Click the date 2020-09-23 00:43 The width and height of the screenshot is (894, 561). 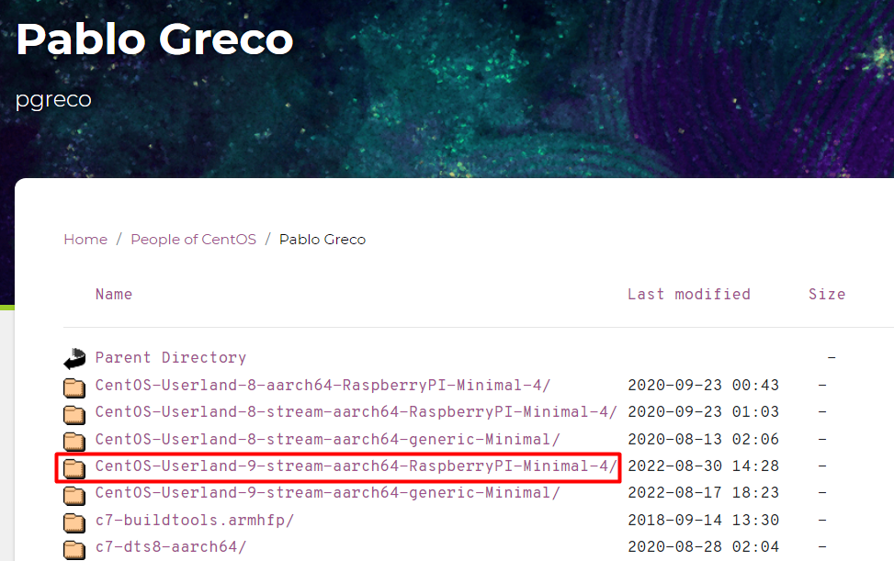click(x=703, y=385)
